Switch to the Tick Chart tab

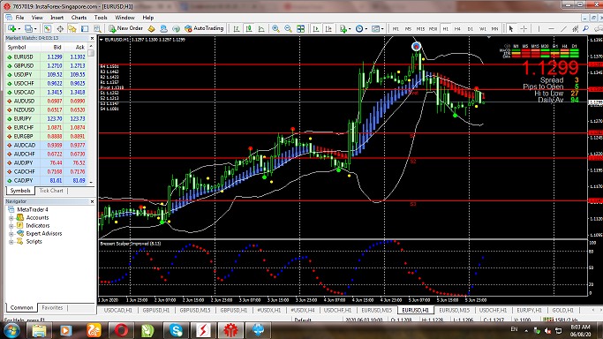50,191
